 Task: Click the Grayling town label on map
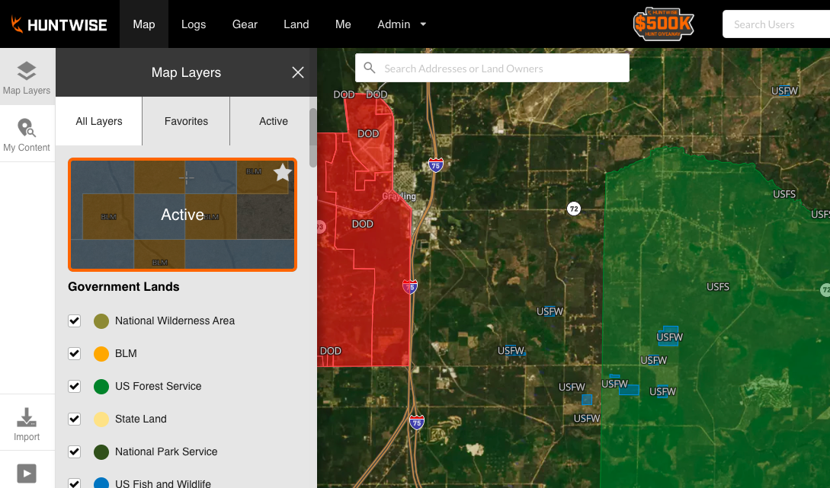click(399, 196)
